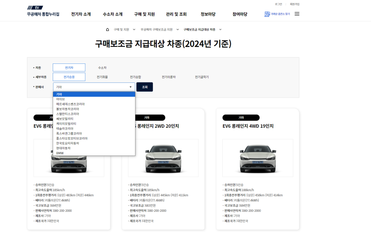Viewport: 371px width, 234px height.
Task: Click the charging station finder icon
Action: 267,14
